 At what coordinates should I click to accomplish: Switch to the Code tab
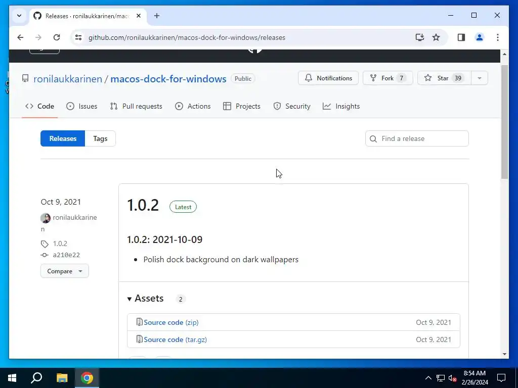pos(39,106)
